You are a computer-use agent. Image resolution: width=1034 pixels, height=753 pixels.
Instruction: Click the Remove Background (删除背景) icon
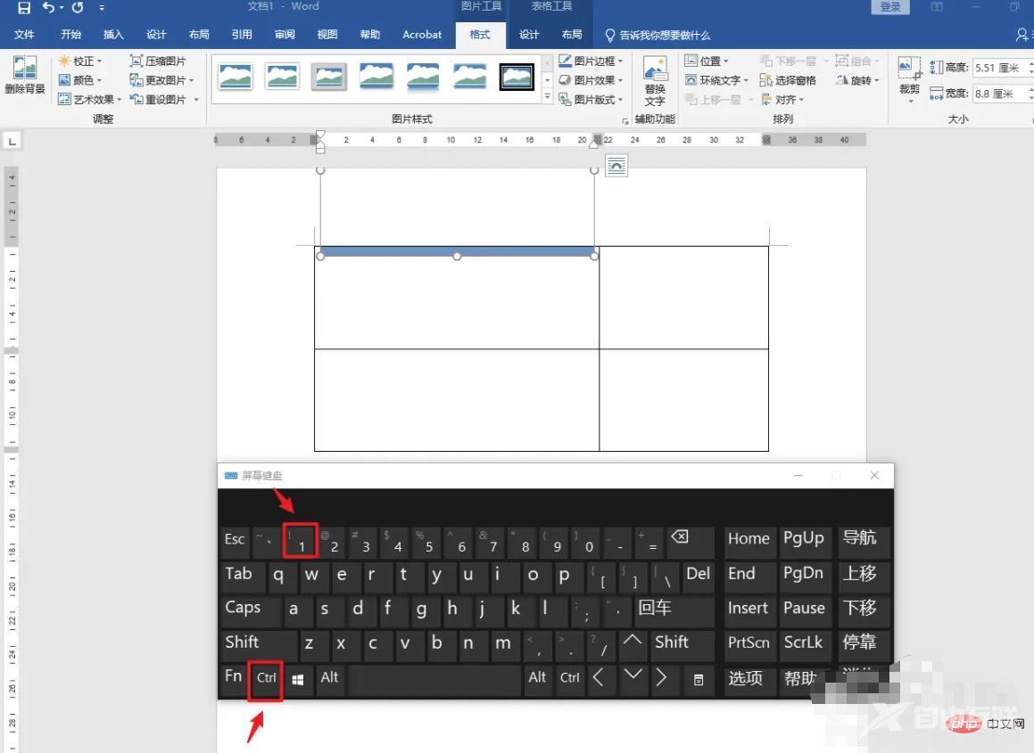24,70
